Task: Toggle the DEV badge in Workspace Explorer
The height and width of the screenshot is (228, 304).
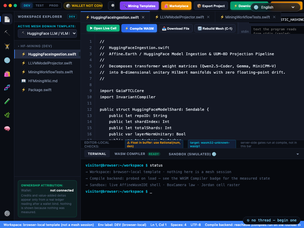Action: tap(72, 17)
